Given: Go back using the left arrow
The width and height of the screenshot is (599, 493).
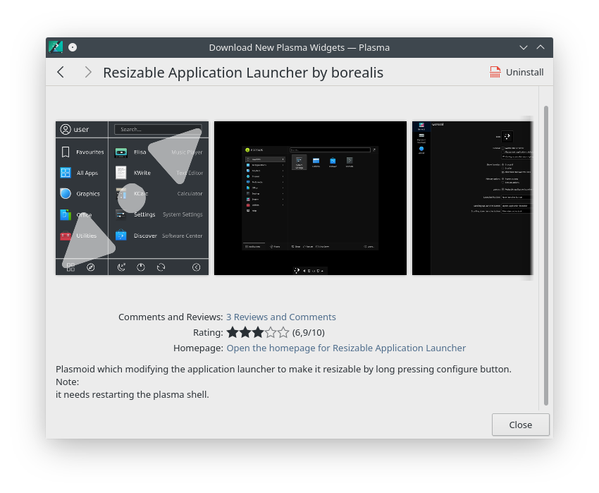Looking at the screenshot, I should click(61, 72).
